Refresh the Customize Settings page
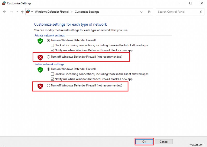207x147 pixels. click(149, 12)
